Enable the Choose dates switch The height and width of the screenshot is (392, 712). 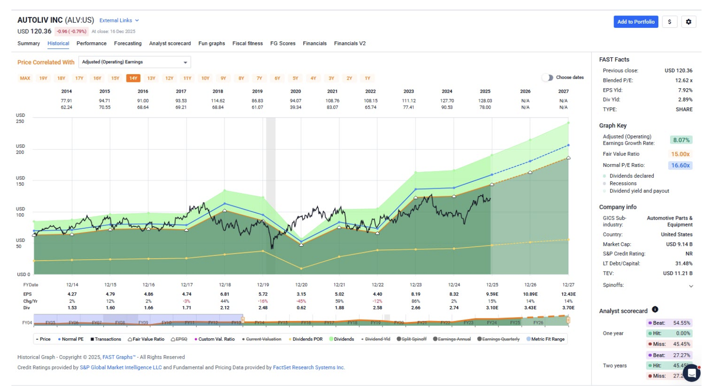click(x=547, y=78)
